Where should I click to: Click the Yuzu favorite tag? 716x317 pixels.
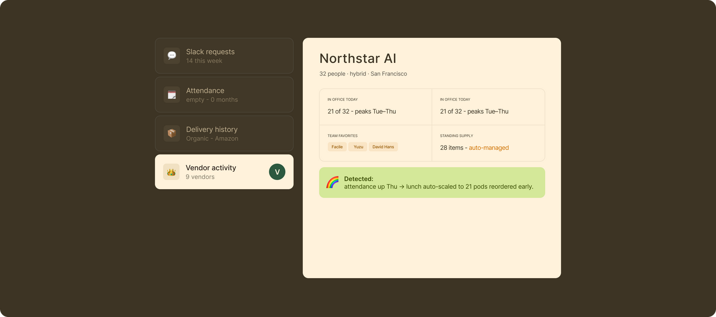point(358,147)
